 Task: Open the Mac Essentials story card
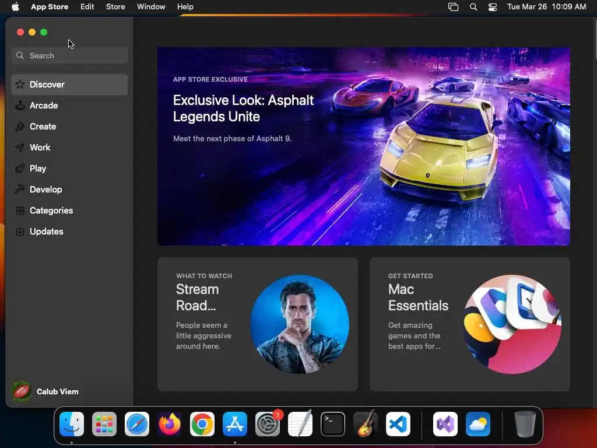coord(469,324)
